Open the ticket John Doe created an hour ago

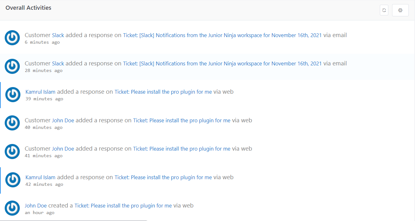(x=123, y=206)
